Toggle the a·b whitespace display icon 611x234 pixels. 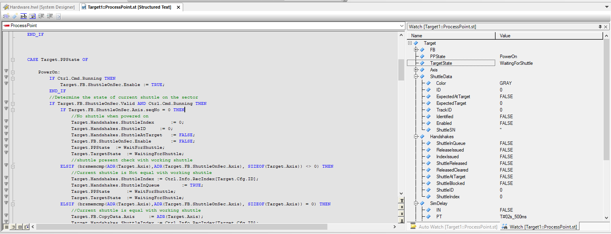tap(24, 16)
